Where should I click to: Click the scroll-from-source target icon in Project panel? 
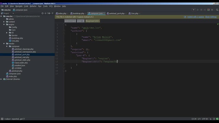click(x=42, y=13)
